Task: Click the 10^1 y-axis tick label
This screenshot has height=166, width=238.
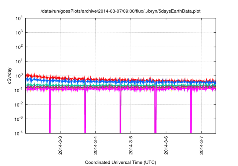Action: pos(19,62)
